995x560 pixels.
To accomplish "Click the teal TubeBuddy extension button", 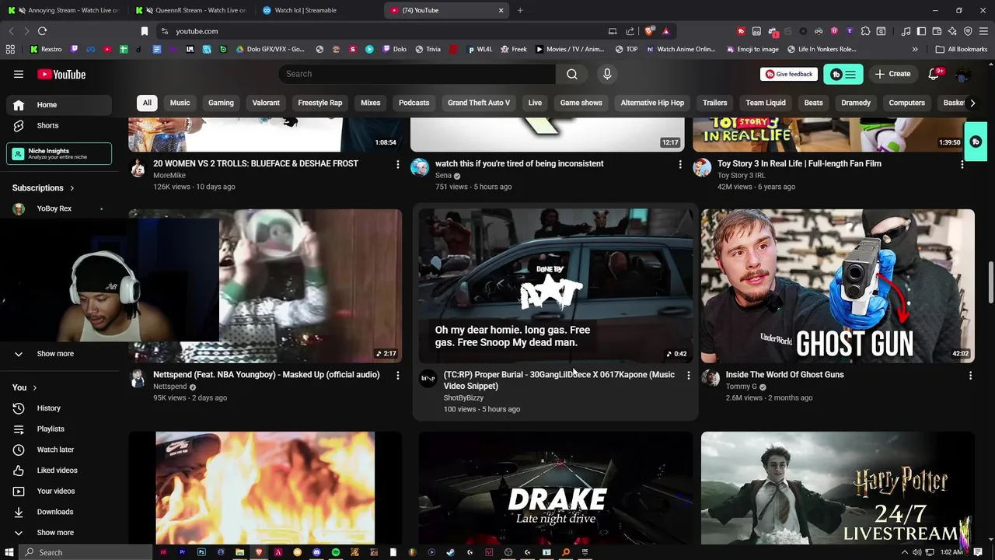I will pyautogui.click(x=843, y=74).
